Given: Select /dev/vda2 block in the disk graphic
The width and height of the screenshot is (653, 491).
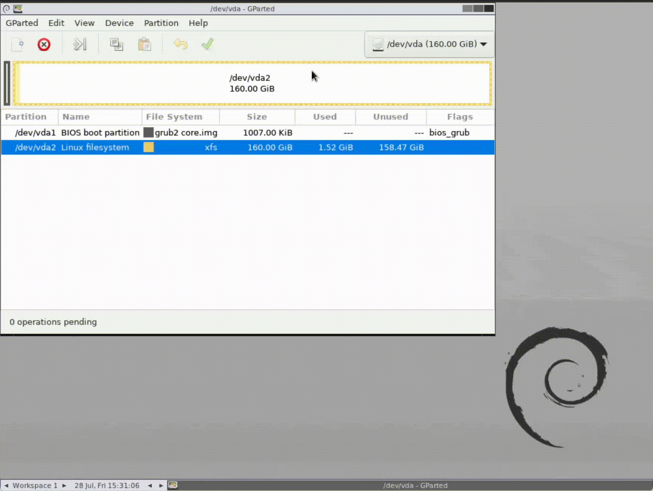Looking at the screenshot, I should tap(252, 83).
